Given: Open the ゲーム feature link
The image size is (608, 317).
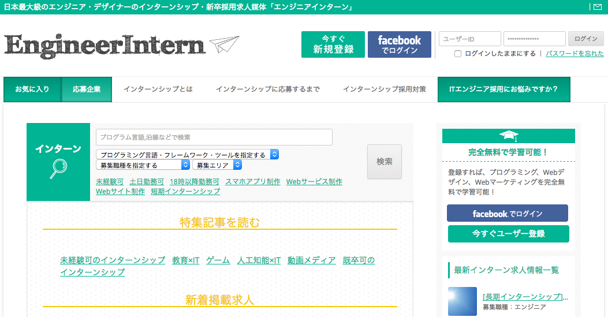Looking at the screenshot, I should tap(218, 260).
